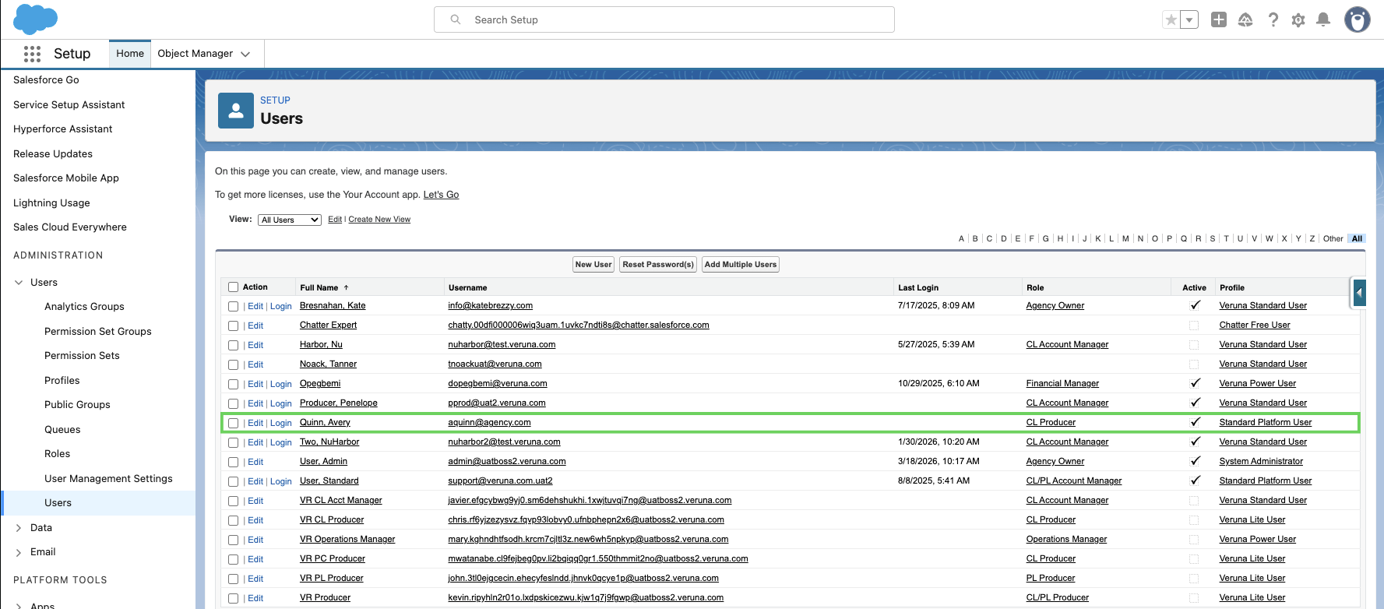Click the Salesforce cloud logo

pos(36,19)
